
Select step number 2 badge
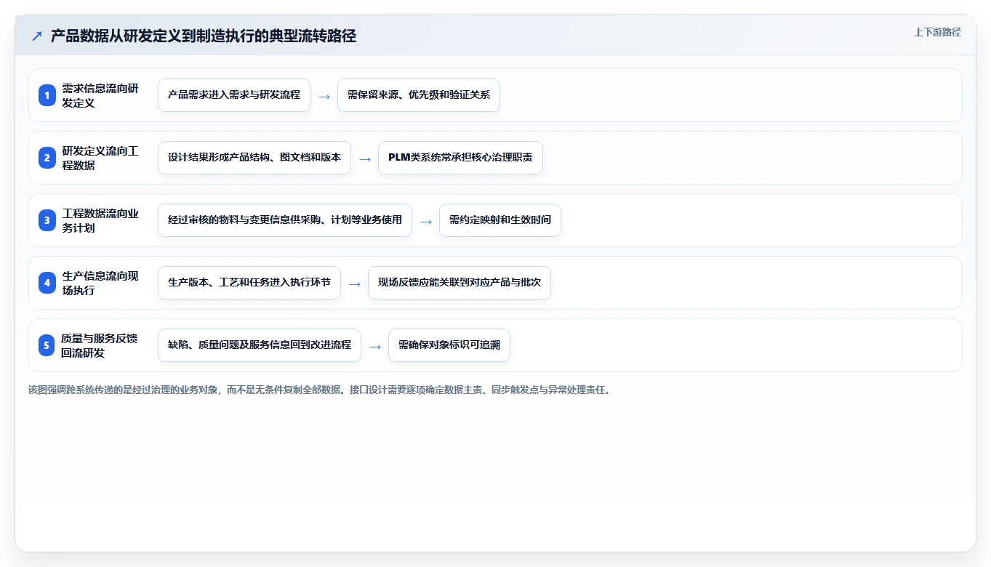pyautogui.click(x=47, y=158)
